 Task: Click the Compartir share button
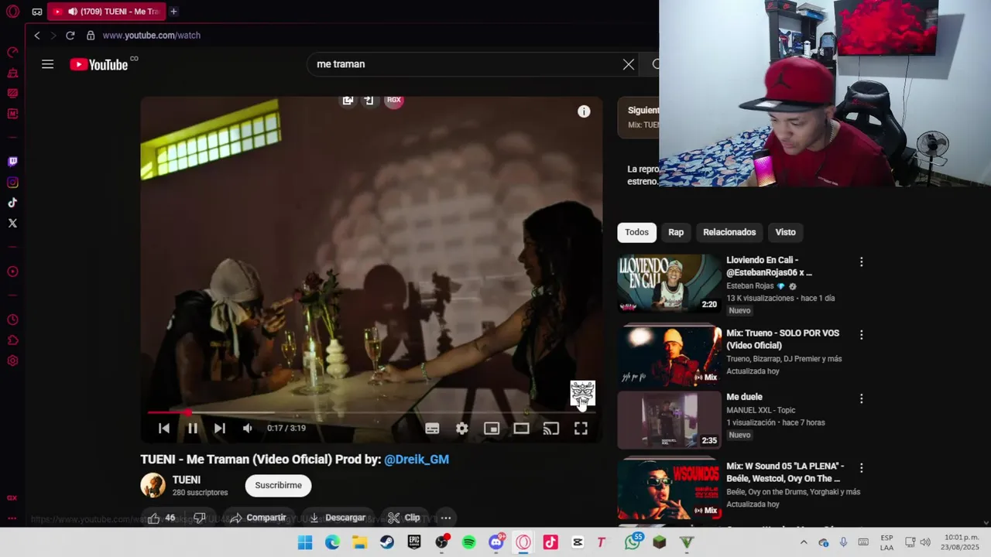tap(258, 518)
